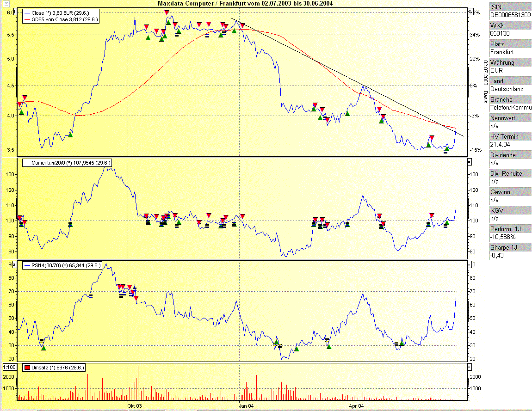
Task: Click the '1:100' volume scale button
Action: (x=10, y=367)
